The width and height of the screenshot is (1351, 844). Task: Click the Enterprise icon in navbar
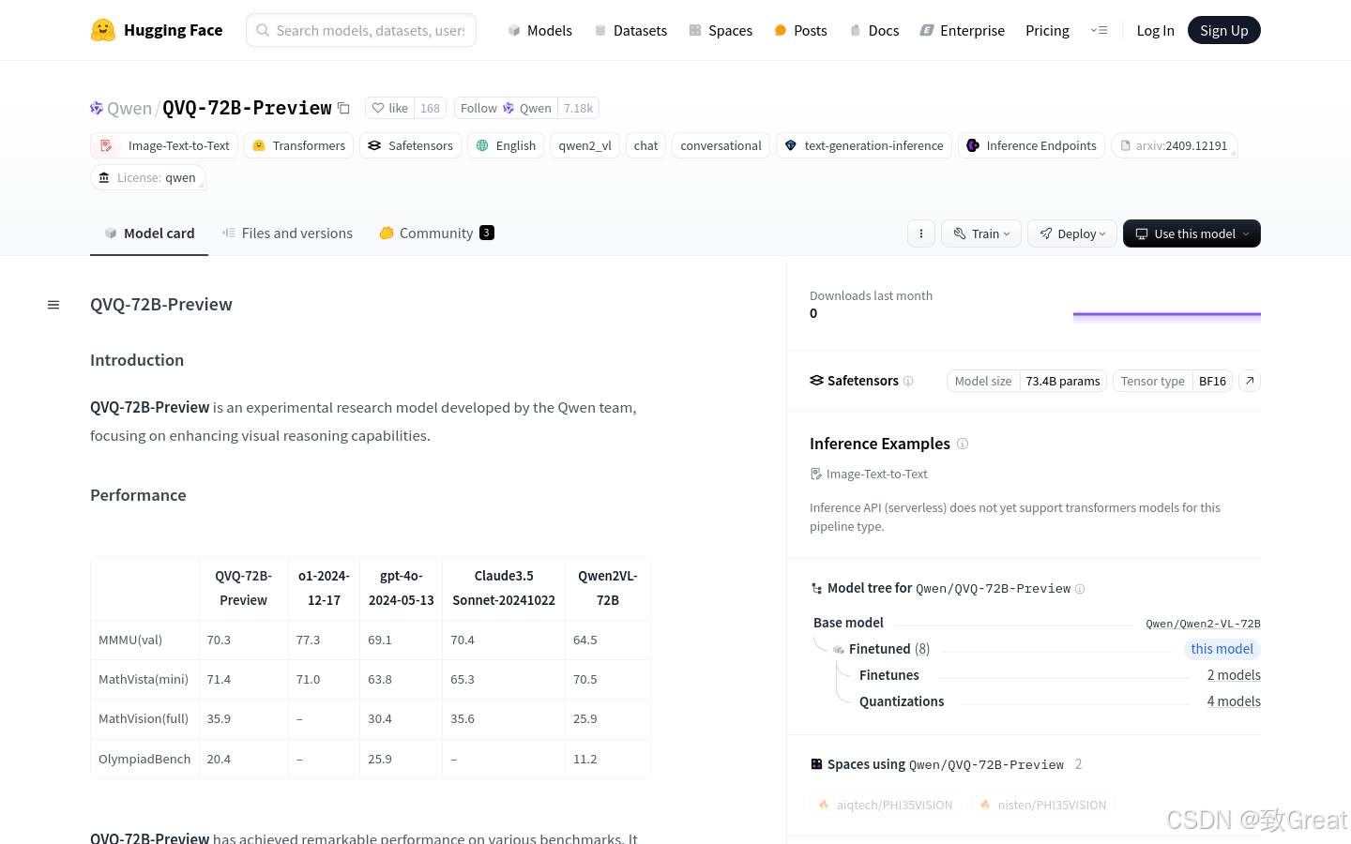pyautogui.click(x=927, y=30)
